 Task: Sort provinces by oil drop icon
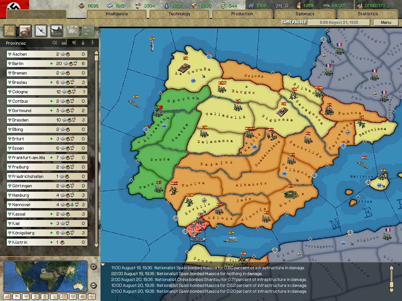pyautogui.click(x=83, y=43)
